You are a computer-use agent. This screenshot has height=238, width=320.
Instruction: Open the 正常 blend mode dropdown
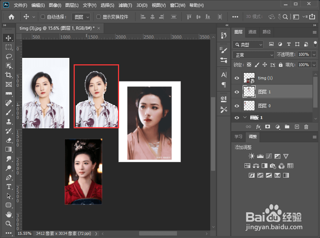point(253,55)
